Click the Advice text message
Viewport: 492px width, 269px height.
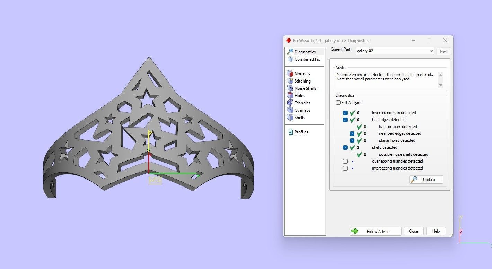pos(385,77)
